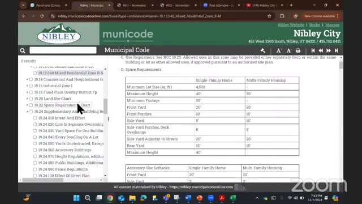Open the gavel legal notes icon

point(262,50)
